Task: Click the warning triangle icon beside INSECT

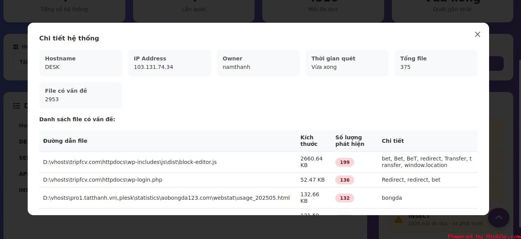Action: pyautogui.click(x=398, y=220)
